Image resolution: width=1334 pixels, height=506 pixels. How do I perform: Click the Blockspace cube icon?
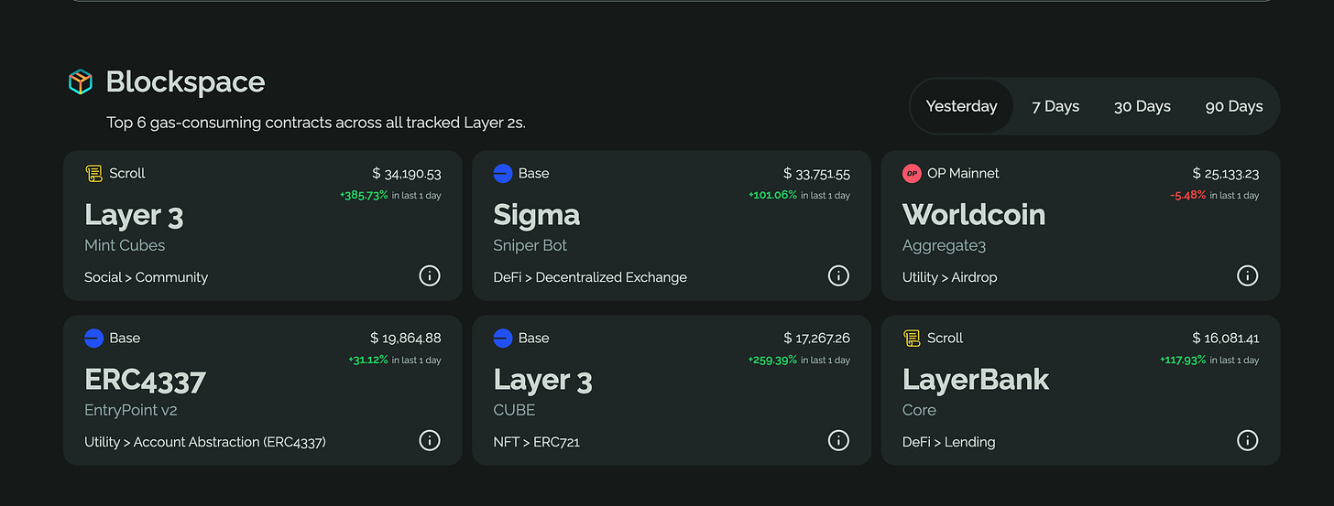(81, 82)
